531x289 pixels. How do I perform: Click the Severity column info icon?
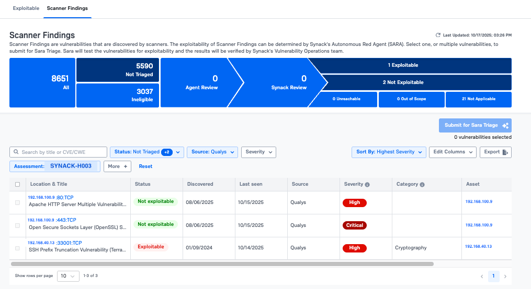click(x=367, y=185)
